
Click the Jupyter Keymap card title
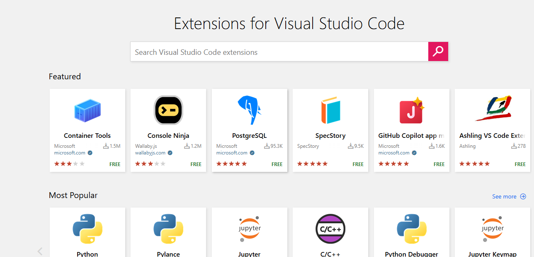(x=493, y=254)
